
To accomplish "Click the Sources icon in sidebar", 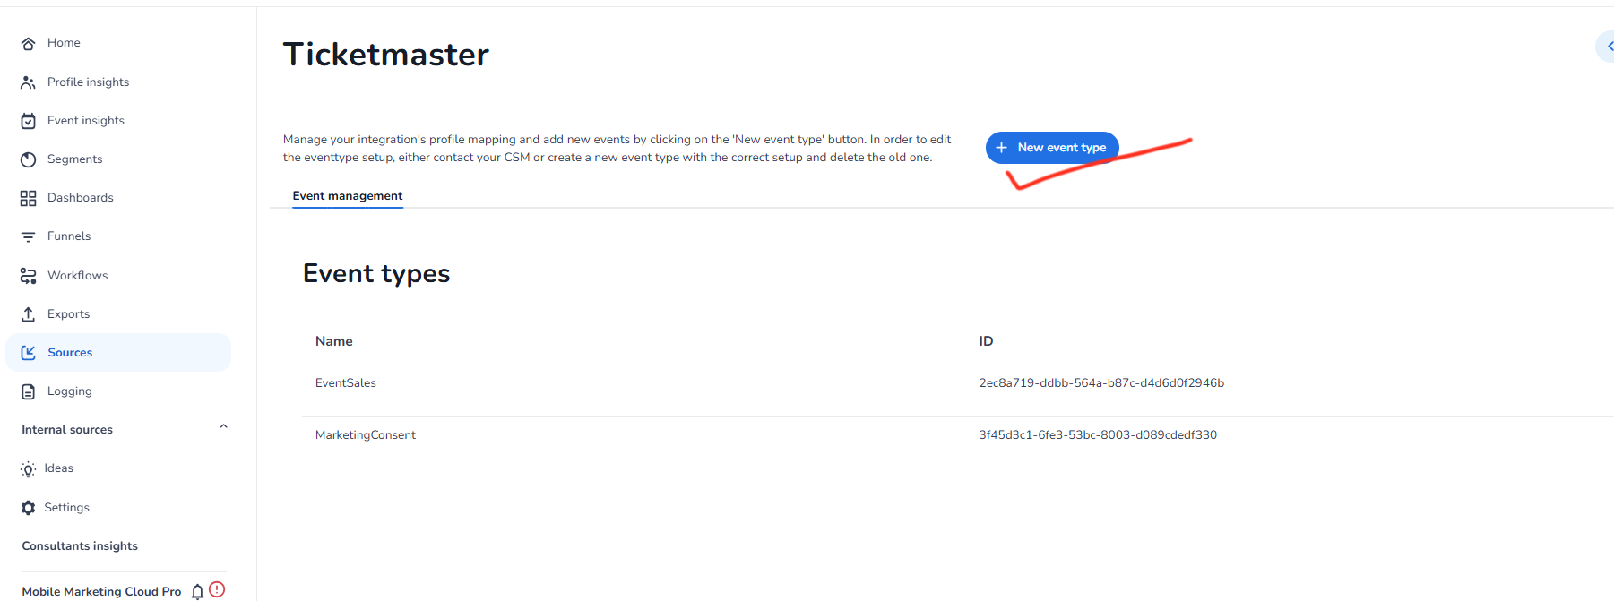I will [x=29, y=353].
